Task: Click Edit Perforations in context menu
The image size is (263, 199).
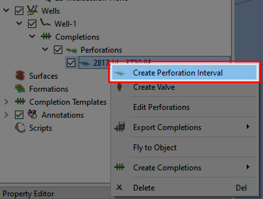Action: pos(161,107)
